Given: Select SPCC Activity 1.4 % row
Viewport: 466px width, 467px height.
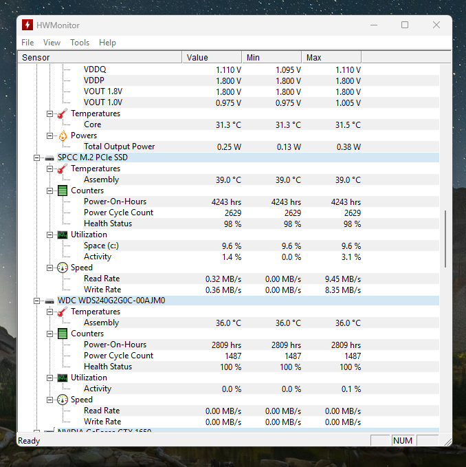Looking at the screenshot, I should [x=261, y=257].
